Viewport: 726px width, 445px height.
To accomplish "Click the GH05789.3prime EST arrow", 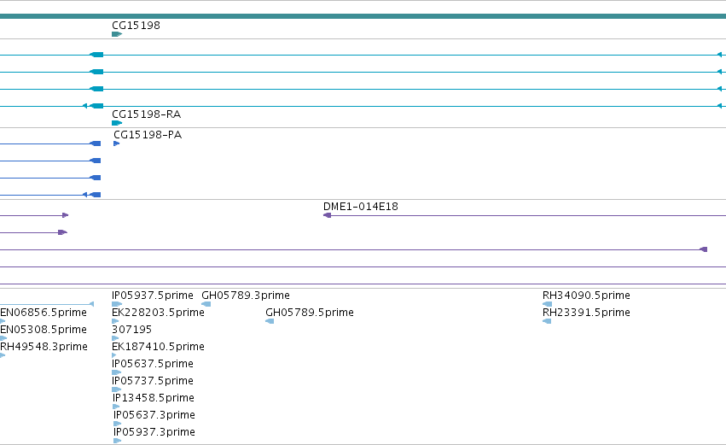I will [x=206, y=304].
